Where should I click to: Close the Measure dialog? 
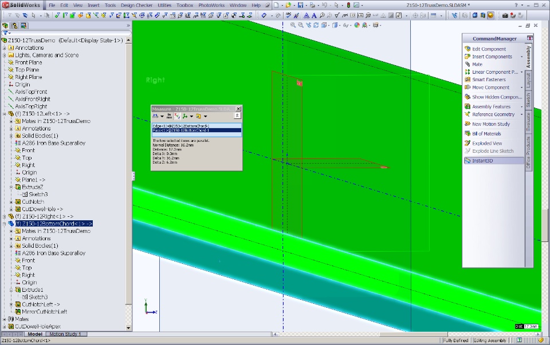pyautogui.click(x=238, y=109)
